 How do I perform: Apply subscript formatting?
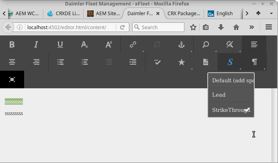click(84, 45)
